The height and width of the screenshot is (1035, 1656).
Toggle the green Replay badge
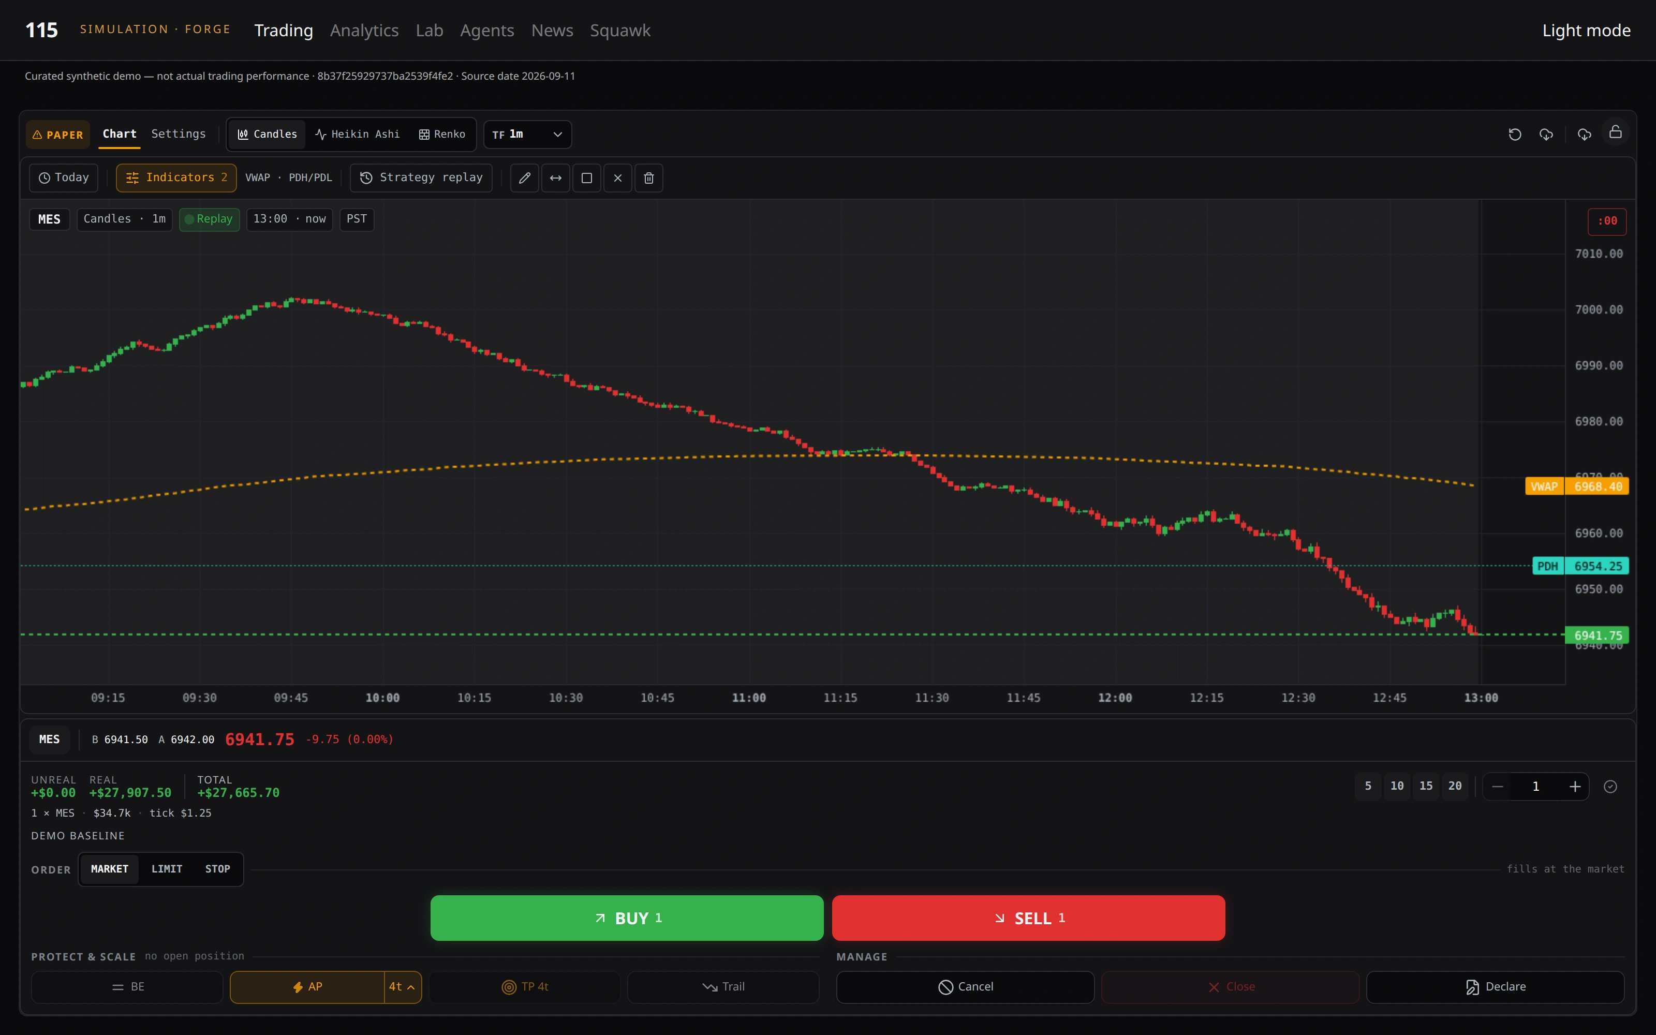click(x=210, y=219)
